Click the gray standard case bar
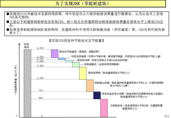The image size is (171, 118). (27, 83)
